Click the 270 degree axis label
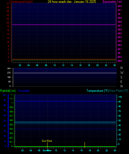The height and width of the screenshot is (154, 129). coord(9,73)
